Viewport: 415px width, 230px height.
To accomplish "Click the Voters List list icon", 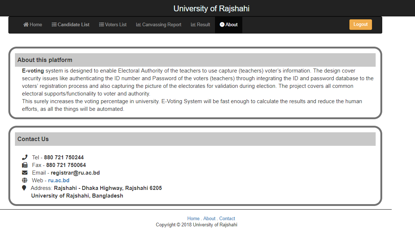I will [x=101, y=25].
